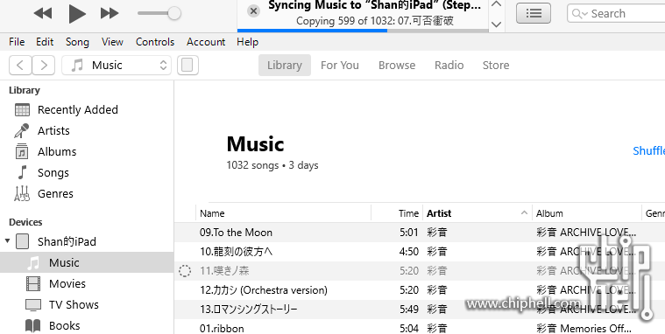This screenshot has height=334, width=665.
Task: Sort by the Time column header
Action: pyautogui.click(x=397, y=213)
